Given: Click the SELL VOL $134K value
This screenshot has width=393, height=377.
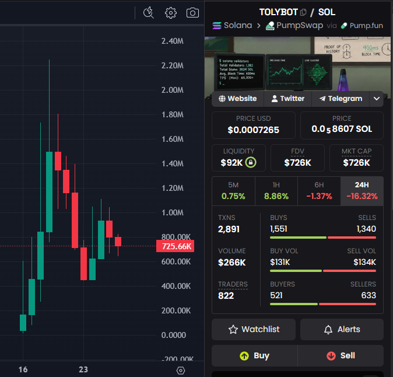Looking at the screenshot, I should 364,262.
